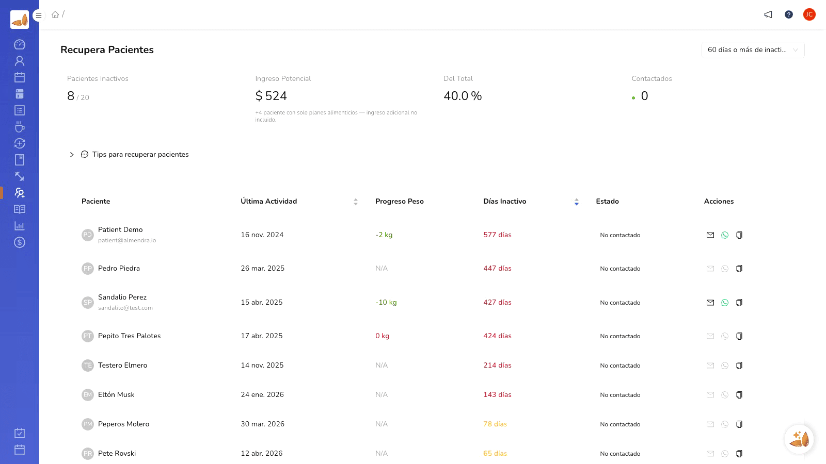Click the 65 días inactive value
This screenshot has height=464, width=826.
coord(495,454)
